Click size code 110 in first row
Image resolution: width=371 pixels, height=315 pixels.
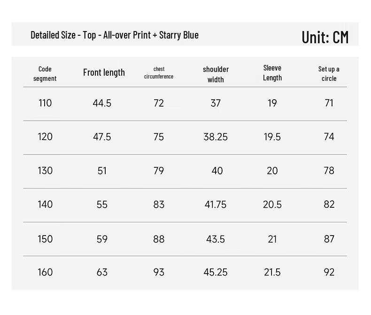pos(45,103)
